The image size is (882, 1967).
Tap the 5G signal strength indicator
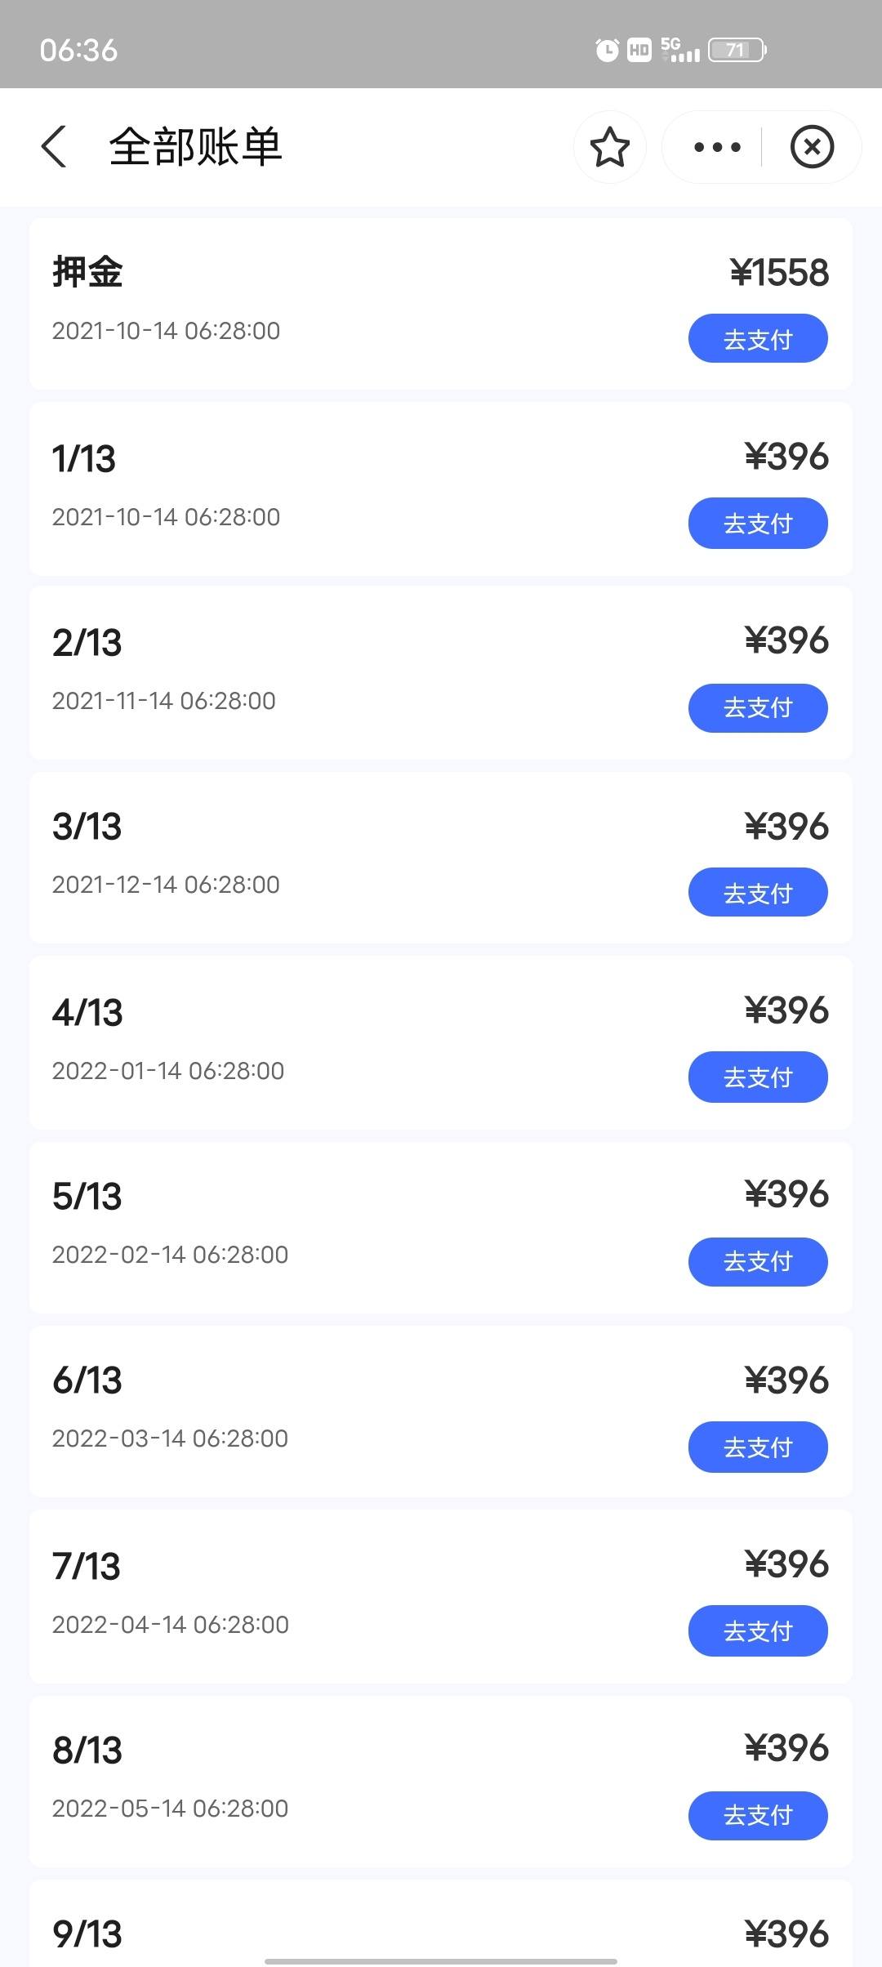(680, 50)
